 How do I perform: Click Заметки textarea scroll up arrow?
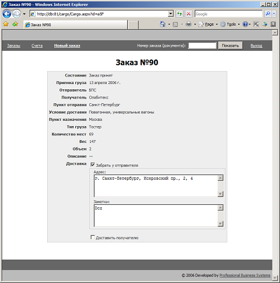pyautogui.click(x=220, y=208)
